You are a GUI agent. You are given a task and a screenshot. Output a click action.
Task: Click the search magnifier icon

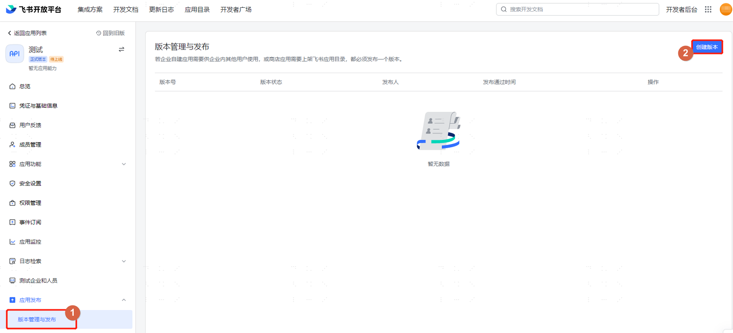click(x=504, y=9)
